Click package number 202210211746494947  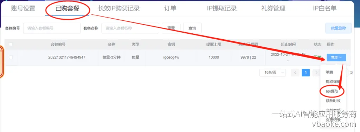pyautogui.click(x=67, y=58)
